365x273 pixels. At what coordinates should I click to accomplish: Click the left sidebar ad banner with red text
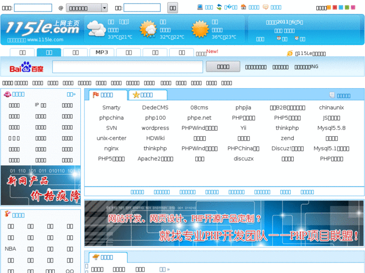[41, 185]
